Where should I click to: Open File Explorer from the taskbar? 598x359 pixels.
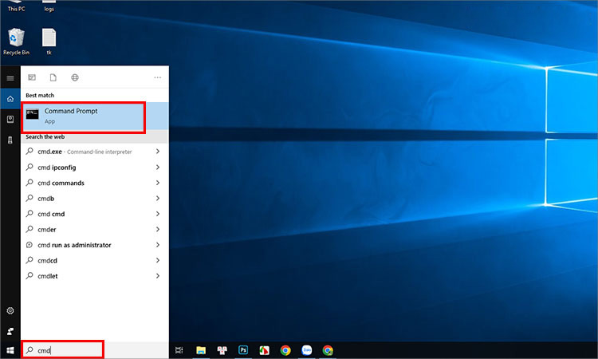(201, 350)
